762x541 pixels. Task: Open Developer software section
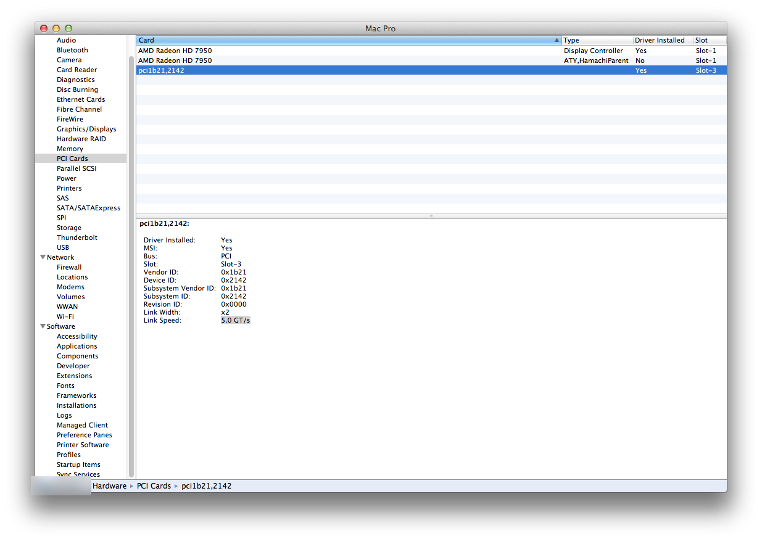coord(73,366)
